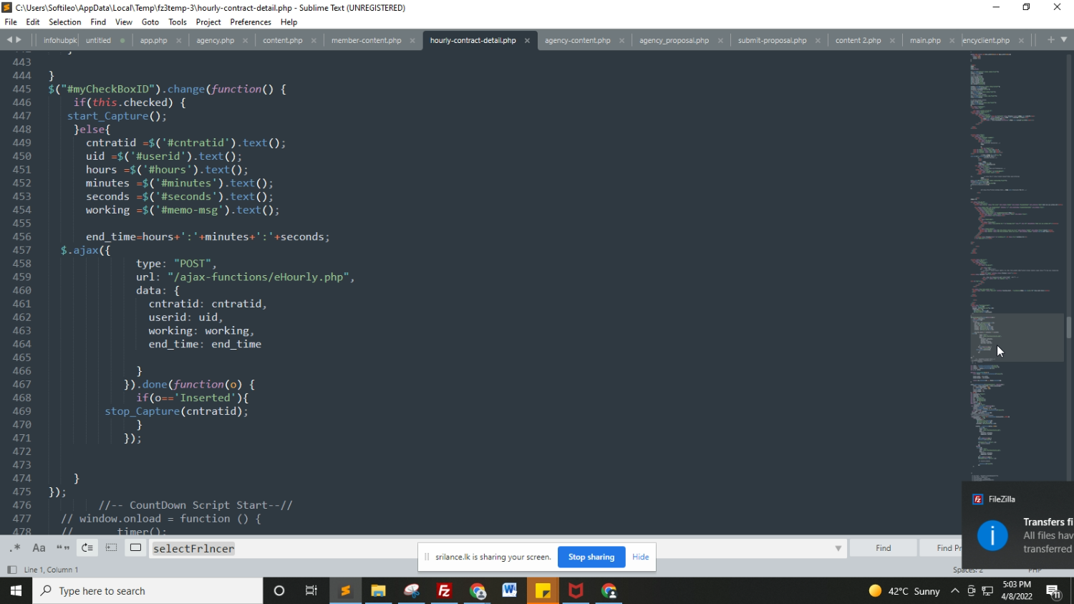The height and width of the screenshot is (604, 1074).
Task: Open the tab list dropdown arrow
Action: click(x=1064, y=40)
